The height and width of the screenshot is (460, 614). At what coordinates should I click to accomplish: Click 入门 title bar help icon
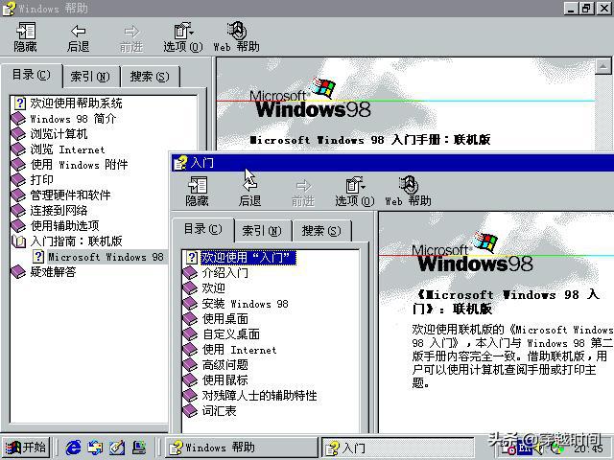click(x=180, y=163)
